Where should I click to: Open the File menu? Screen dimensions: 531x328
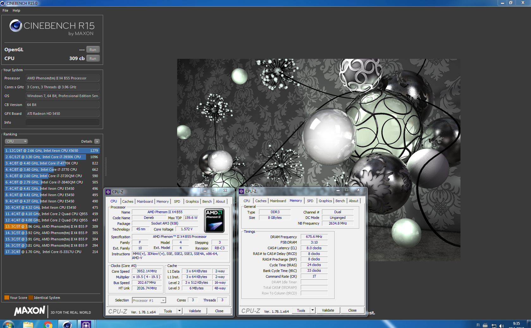5,10
